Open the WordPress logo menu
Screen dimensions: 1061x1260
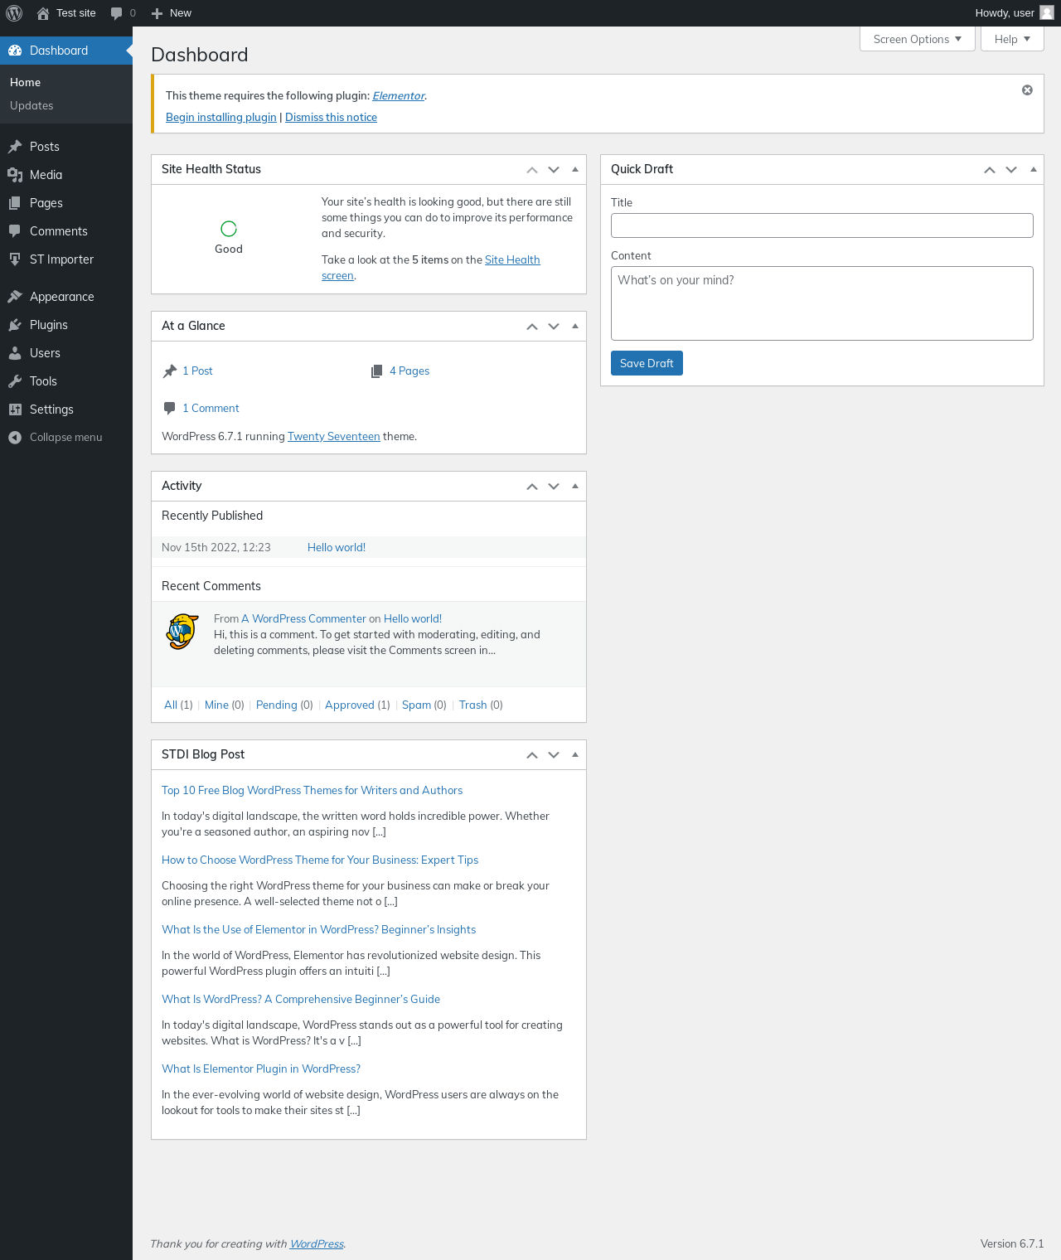pyautogui.click(x=14, y=13)
